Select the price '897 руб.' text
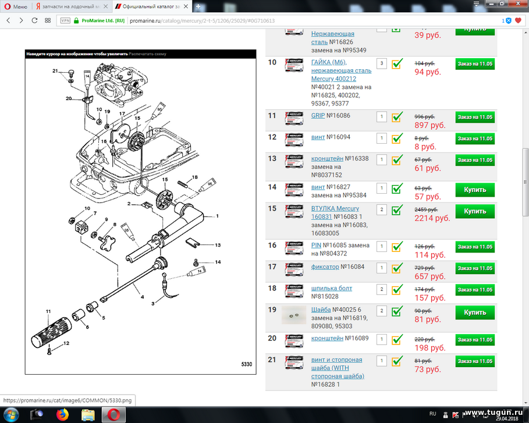Viewport: 529px width, 423px height. click(x=430, y=125)
